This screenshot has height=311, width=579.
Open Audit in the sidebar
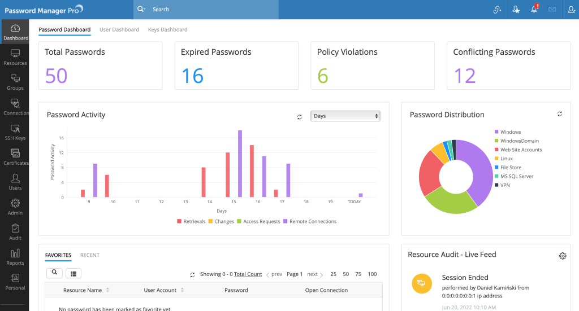(14, 232)
